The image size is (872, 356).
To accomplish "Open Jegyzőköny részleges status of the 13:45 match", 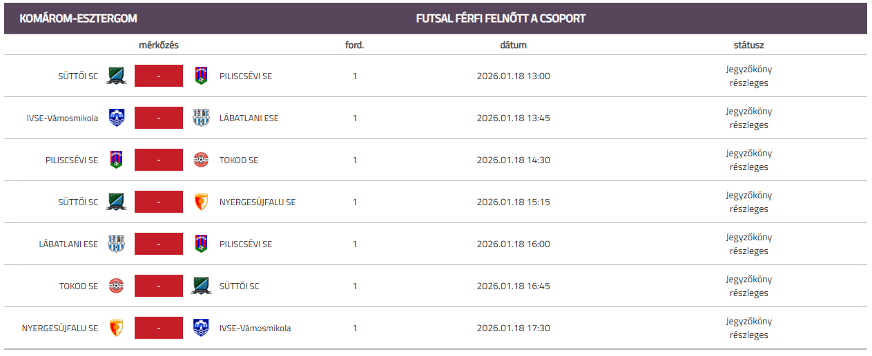I will coord(748,118).
